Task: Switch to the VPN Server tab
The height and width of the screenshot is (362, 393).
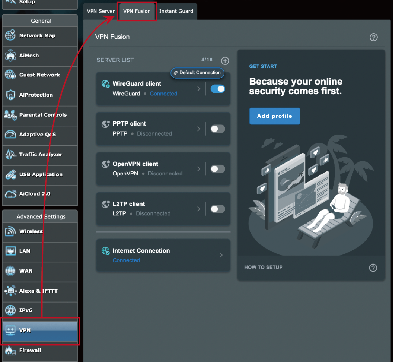Action: click(100, 11)
